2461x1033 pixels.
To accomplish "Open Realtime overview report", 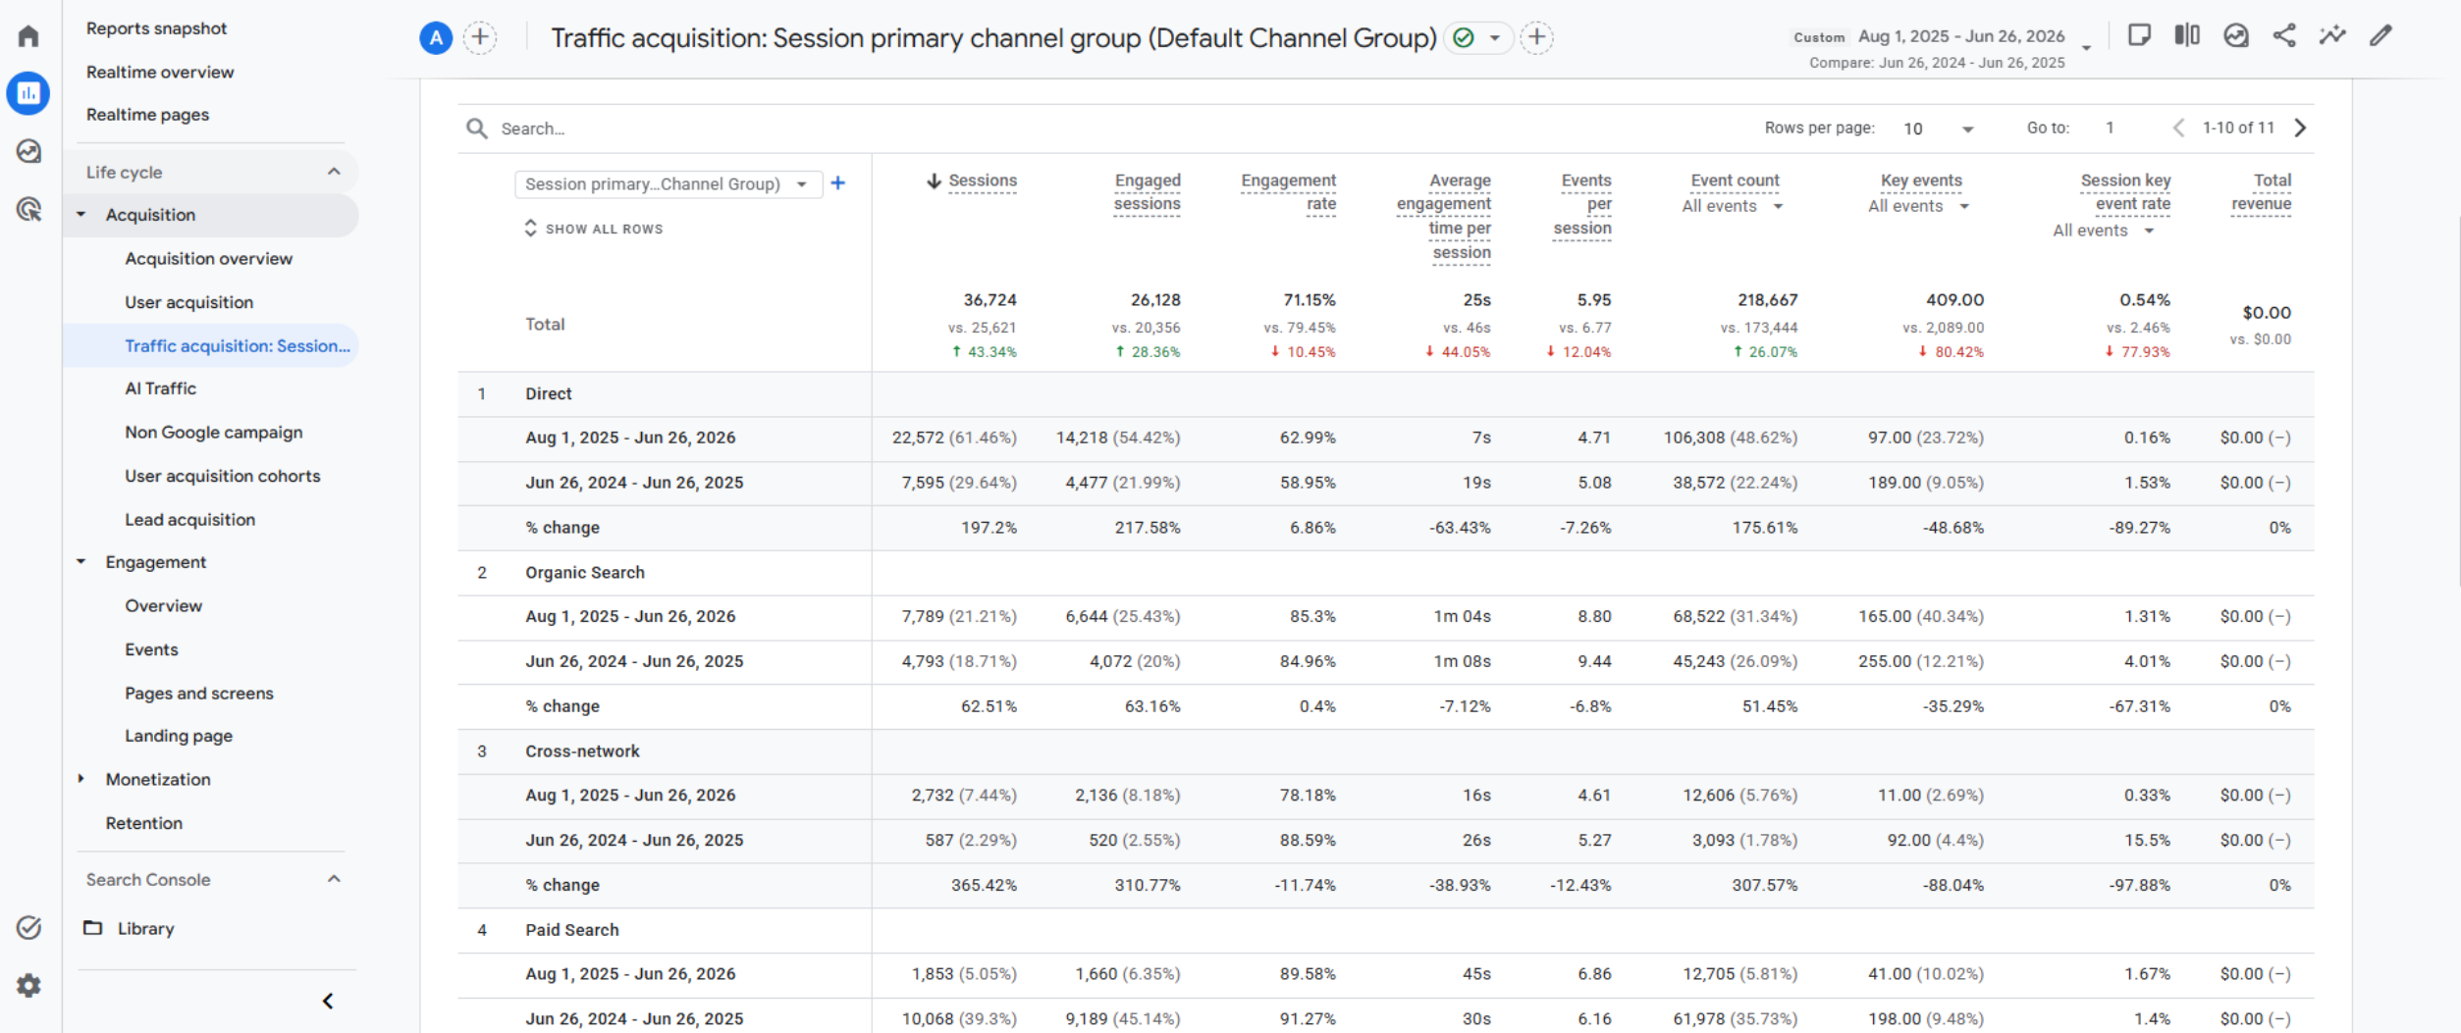I will 160,72.
